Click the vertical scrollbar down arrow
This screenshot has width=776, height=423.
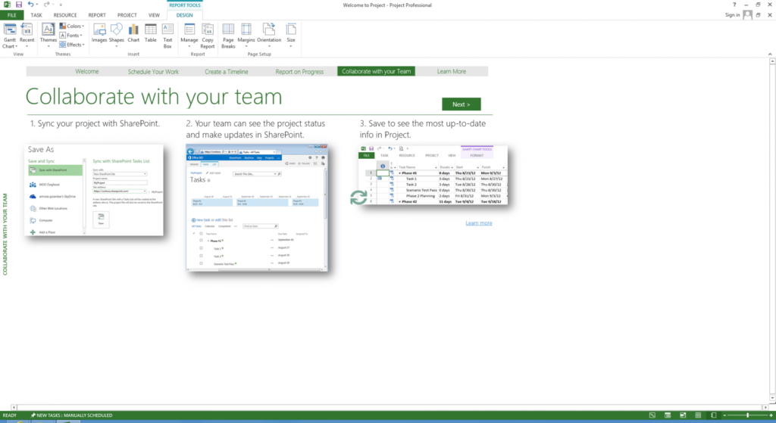point(772,398)
